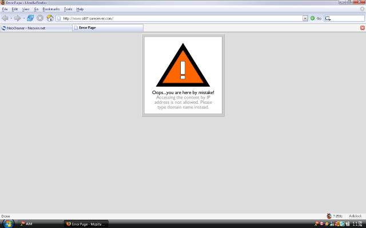The image size is (366, 228).
Task: Click the blue square tray icon
Action: pos(343,224)
